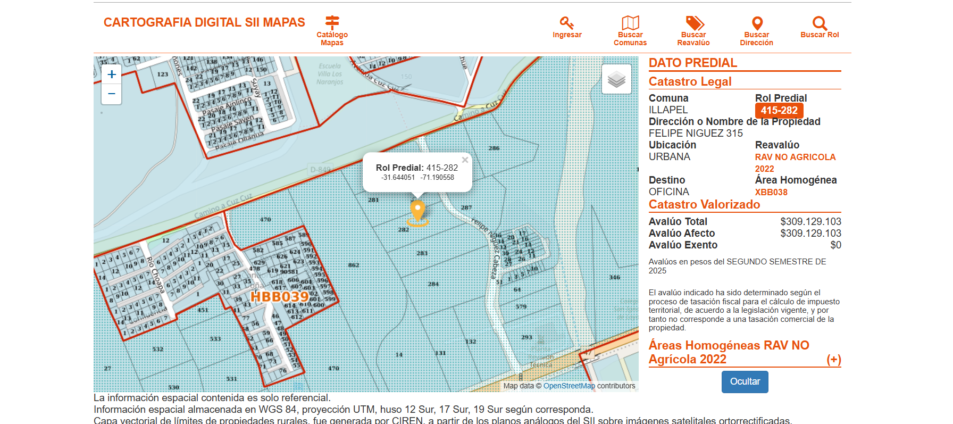Click the DATO PREDIAL panel heading

point(692,63)
